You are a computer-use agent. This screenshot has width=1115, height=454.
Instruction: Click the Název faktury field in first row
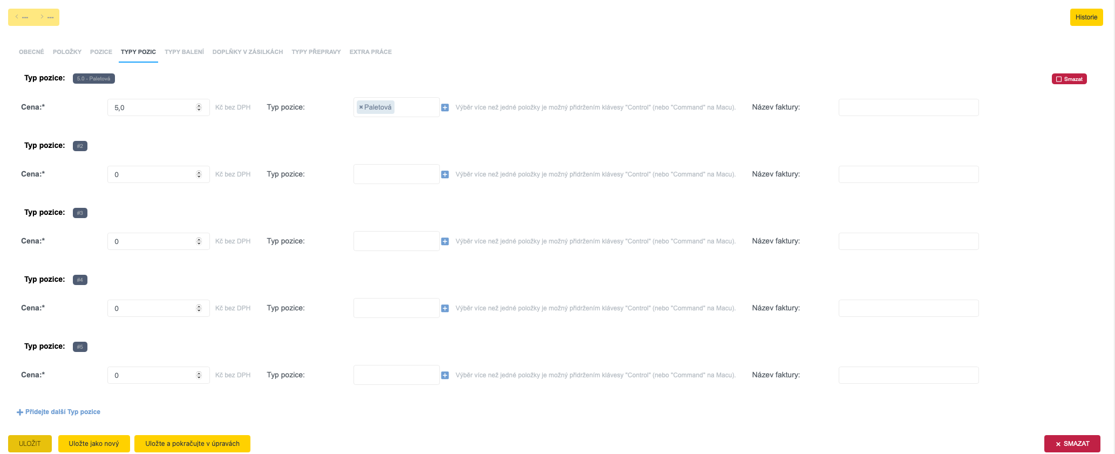(x=908, y=107)
